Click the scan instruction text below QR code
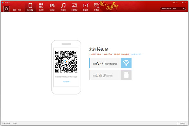This screenshot has height=126, width=189. coord(66,77)
